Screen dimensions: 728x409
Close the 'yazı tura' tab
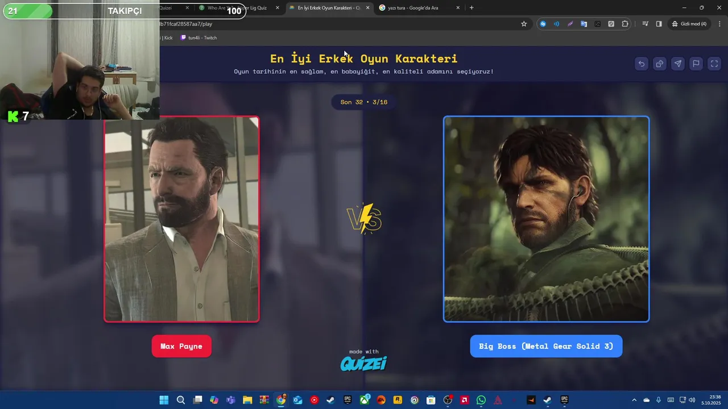pyautogui.click(x=458, y=8)
